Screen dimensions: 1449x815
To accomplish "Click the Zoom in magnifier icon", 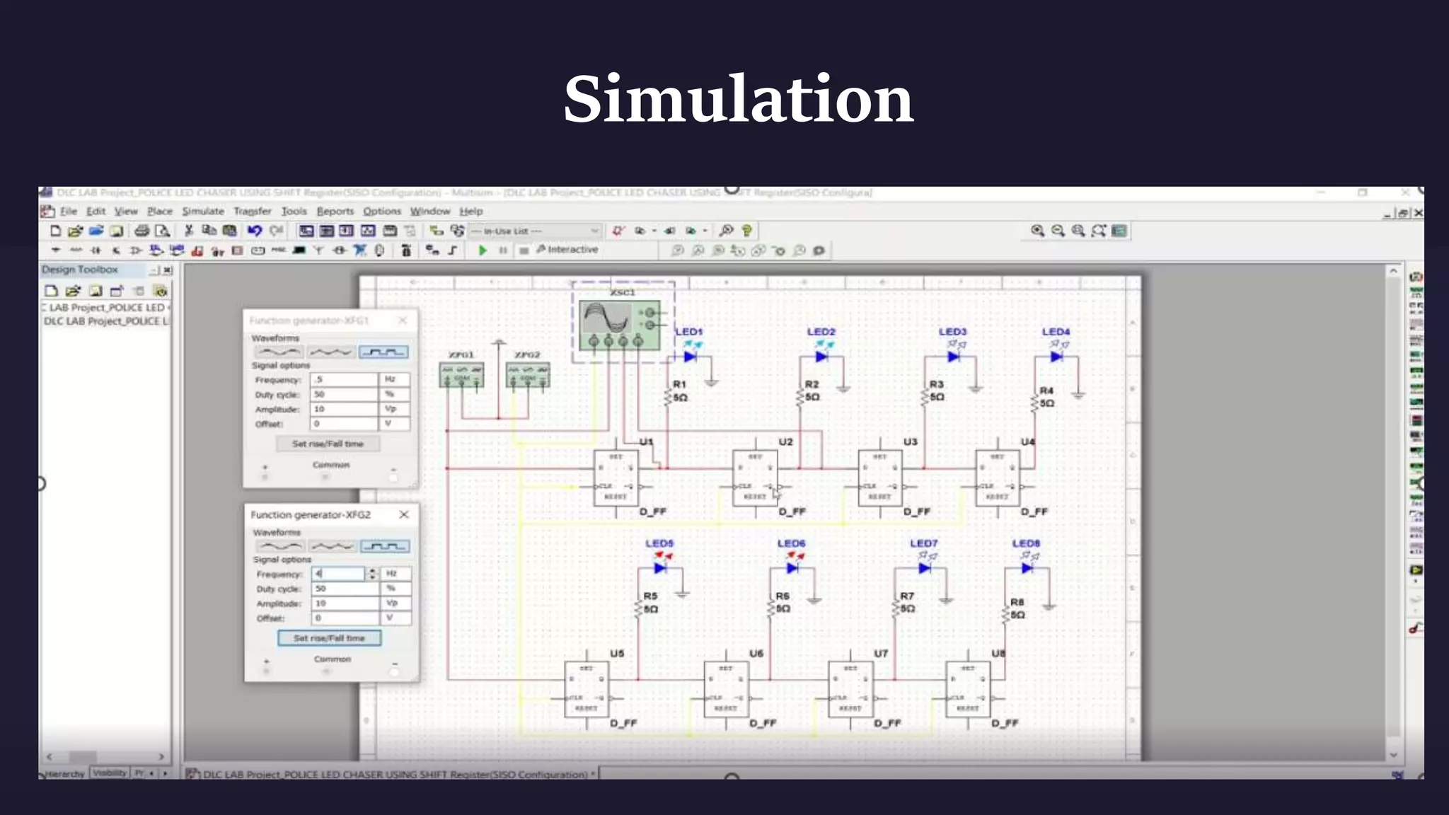I will 1037,231.
